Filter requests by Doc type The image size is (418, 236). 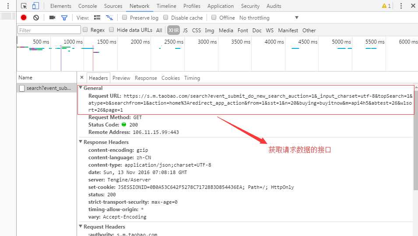tap(257, 30)
